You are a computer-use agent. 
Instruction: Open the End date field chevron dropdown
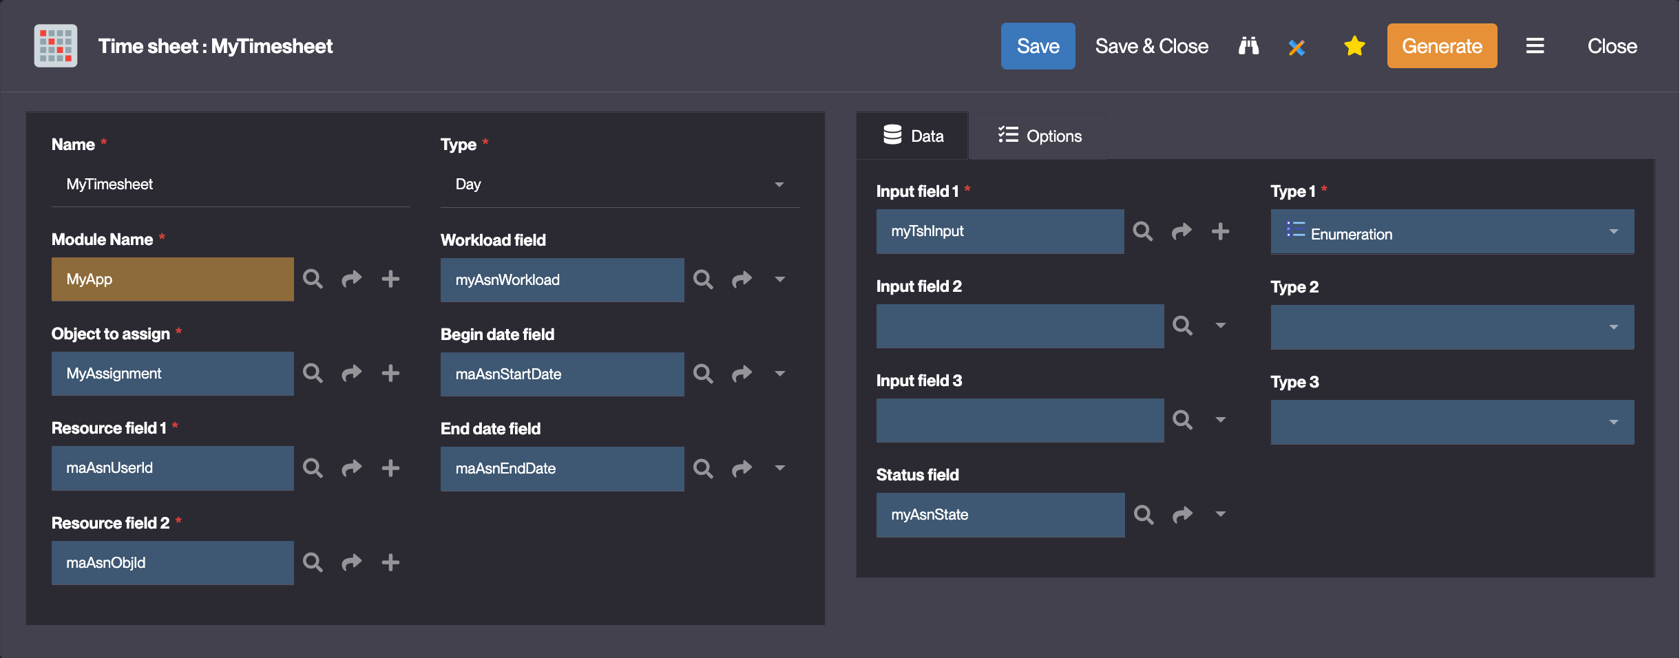coord(780,468)
